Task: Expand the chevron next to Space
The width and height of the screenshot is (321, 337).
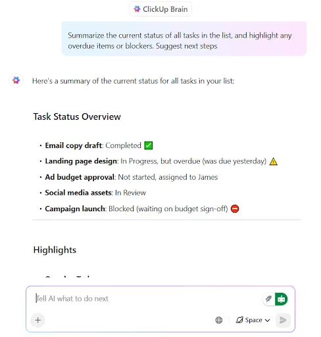Action: coord(267,321)
